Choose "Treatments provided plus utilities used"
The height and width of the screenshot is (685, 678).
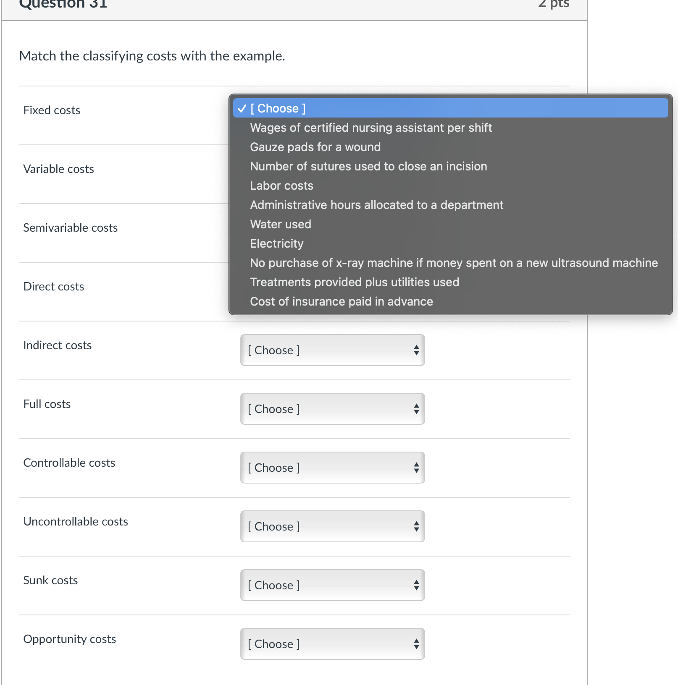pyautogui.click(x=354, y=282)
